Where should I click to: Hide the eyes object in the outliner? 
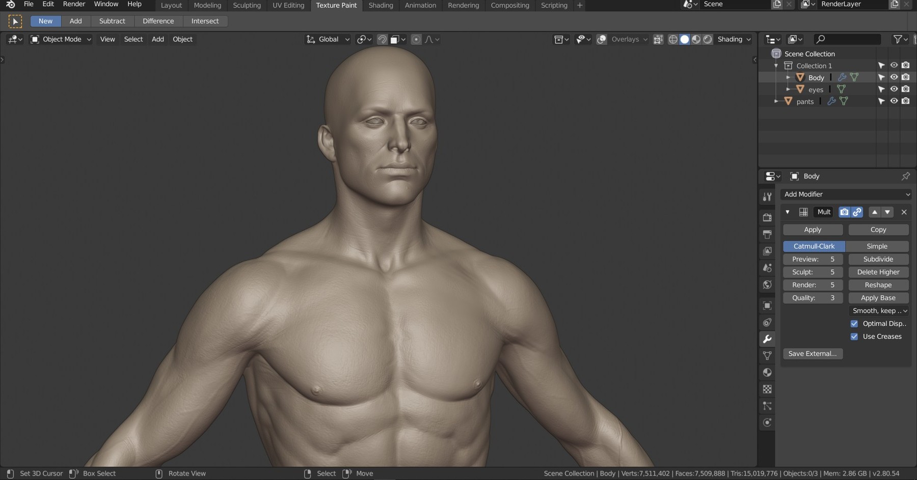pyautogui.click(x=895, y=89)
